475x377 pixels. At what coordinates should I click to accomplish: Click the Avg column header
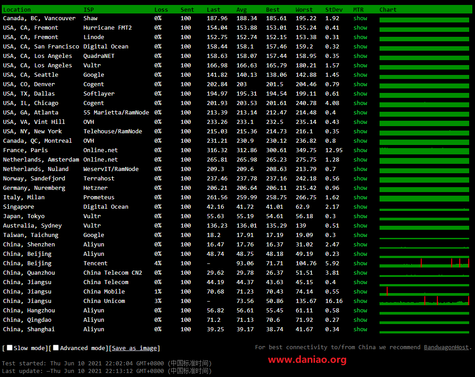(x=242, y=10)
